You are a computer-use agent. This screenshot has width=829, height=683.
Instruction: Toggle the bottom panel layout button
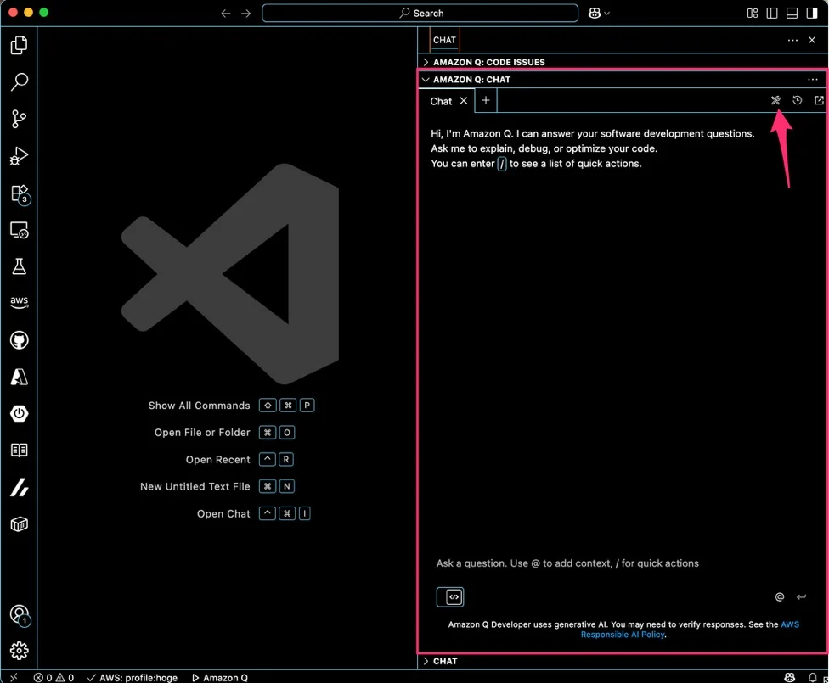(x=792, y=14)
